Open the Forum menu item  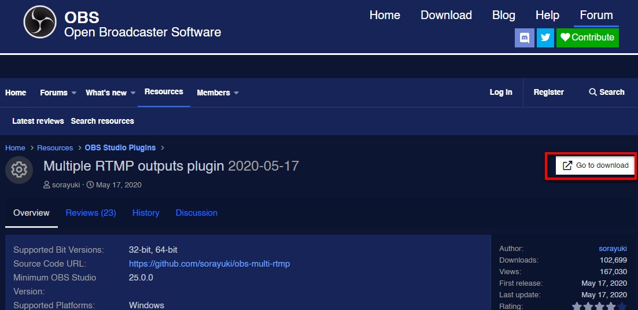coord(596,16)
